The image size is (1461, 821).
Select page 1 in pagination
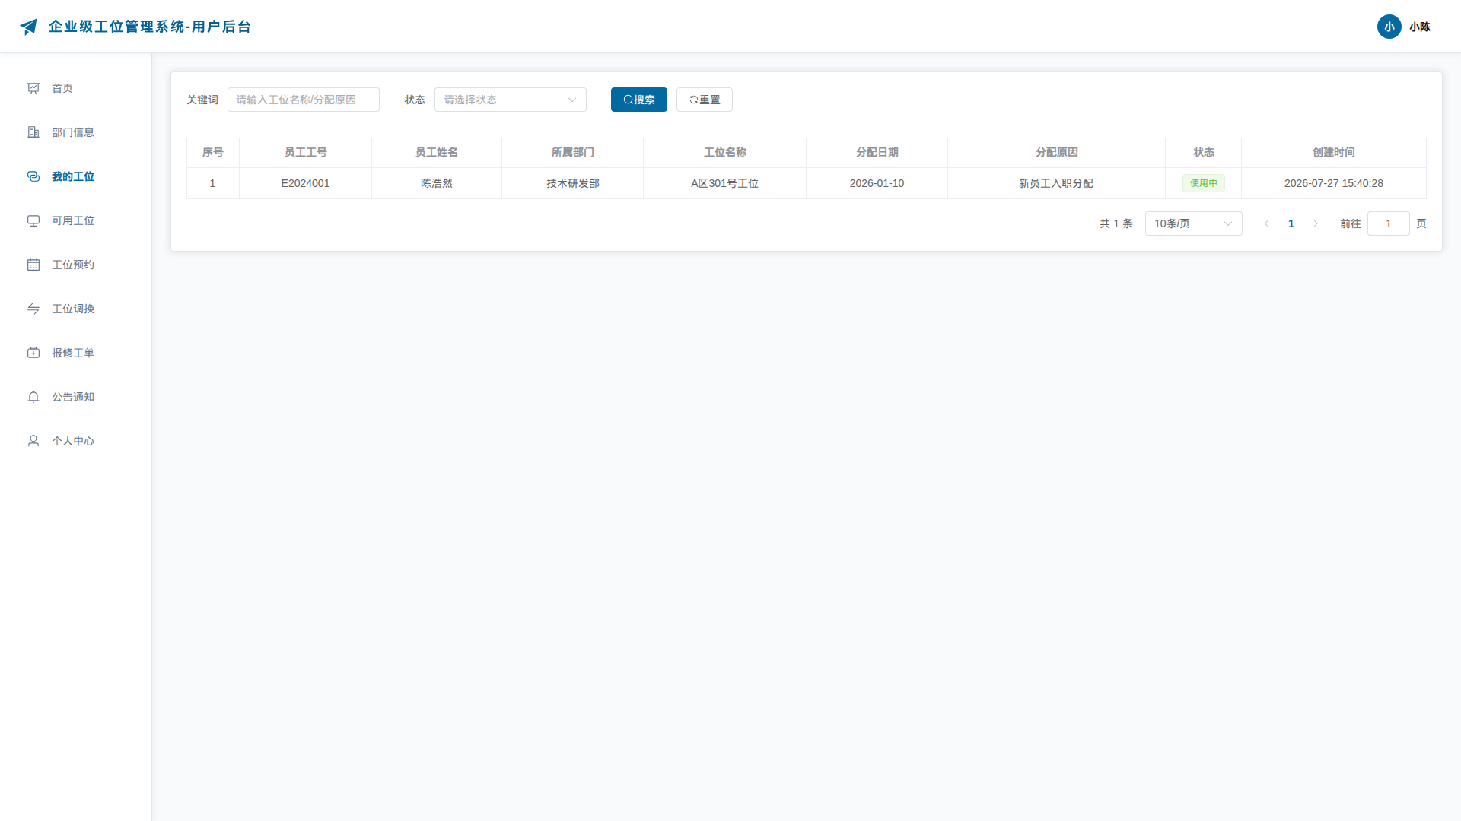1291,223
